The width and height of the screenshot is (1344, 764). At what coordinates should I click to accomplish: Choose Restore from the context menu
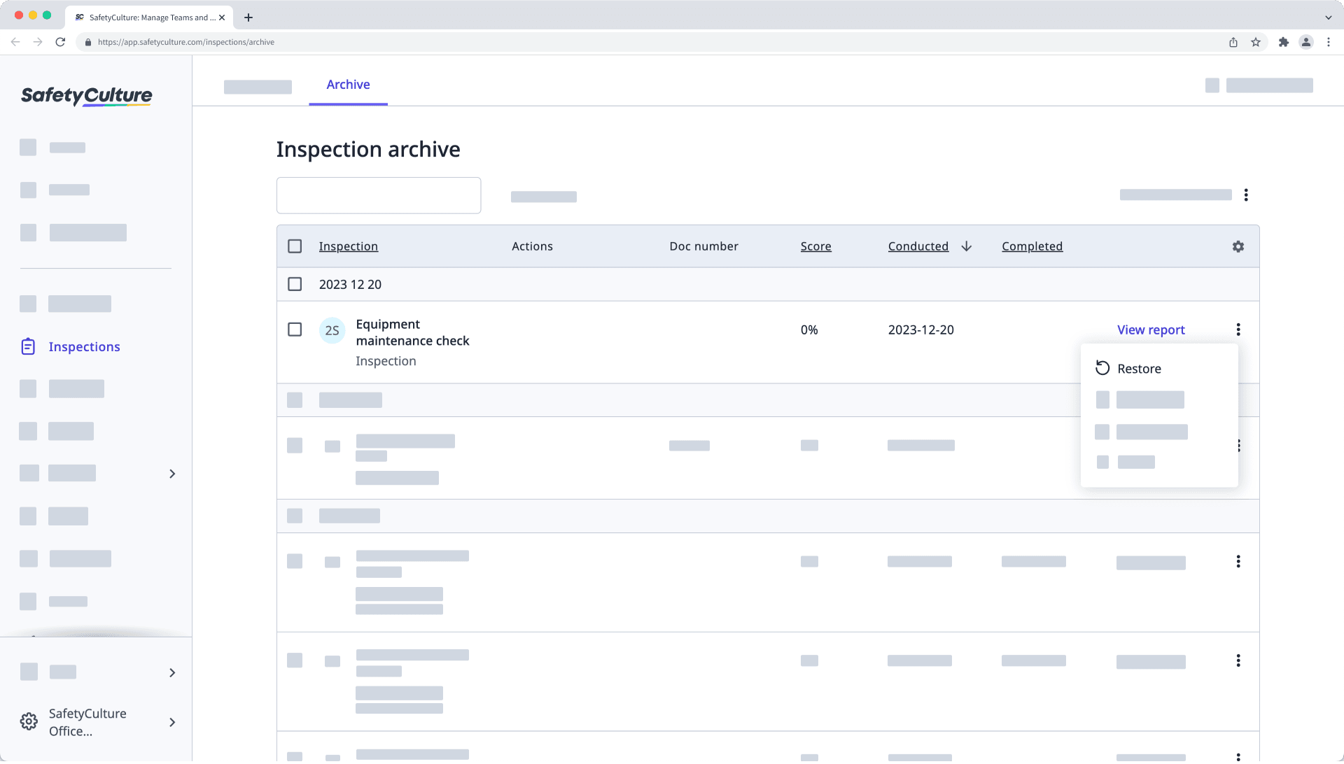[x=1138, y=369]
